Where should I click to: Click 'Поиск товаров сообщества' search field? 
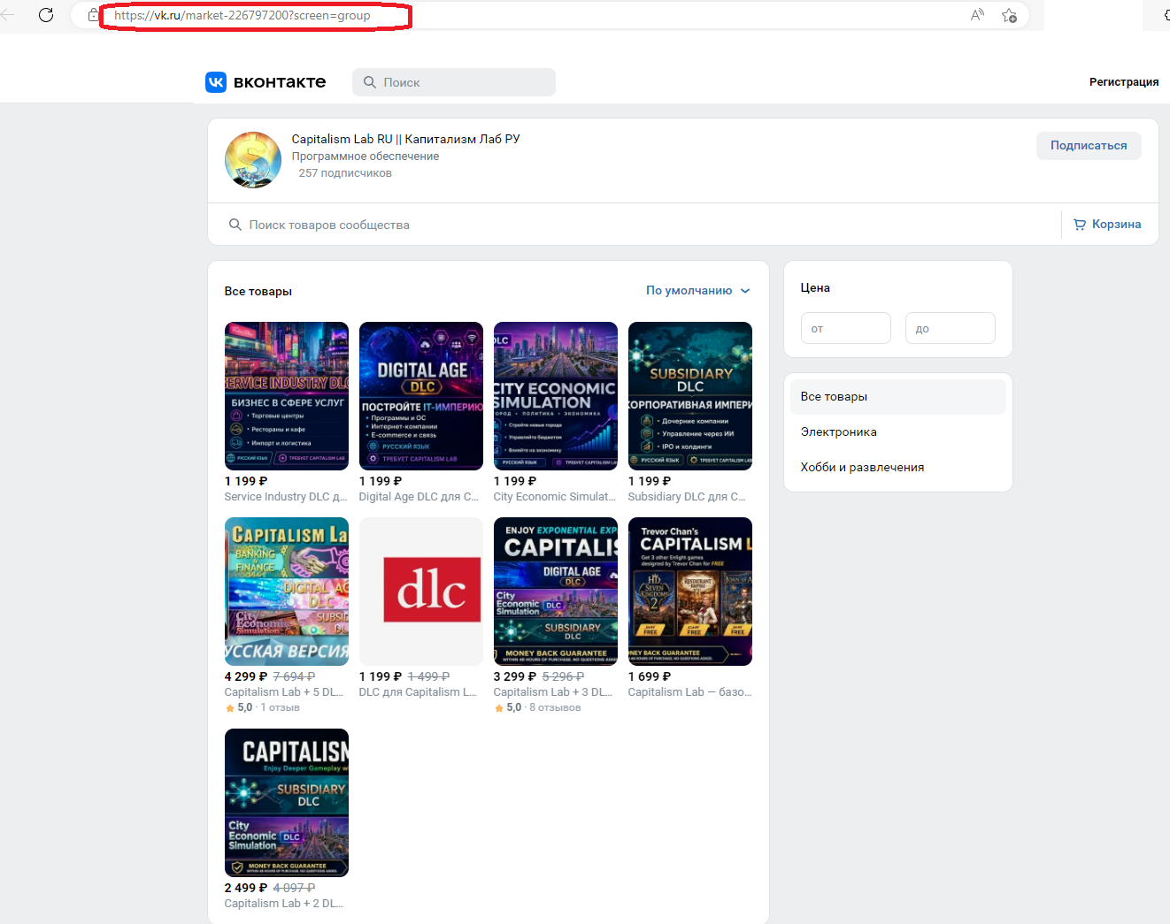click(x=635, y=225)
